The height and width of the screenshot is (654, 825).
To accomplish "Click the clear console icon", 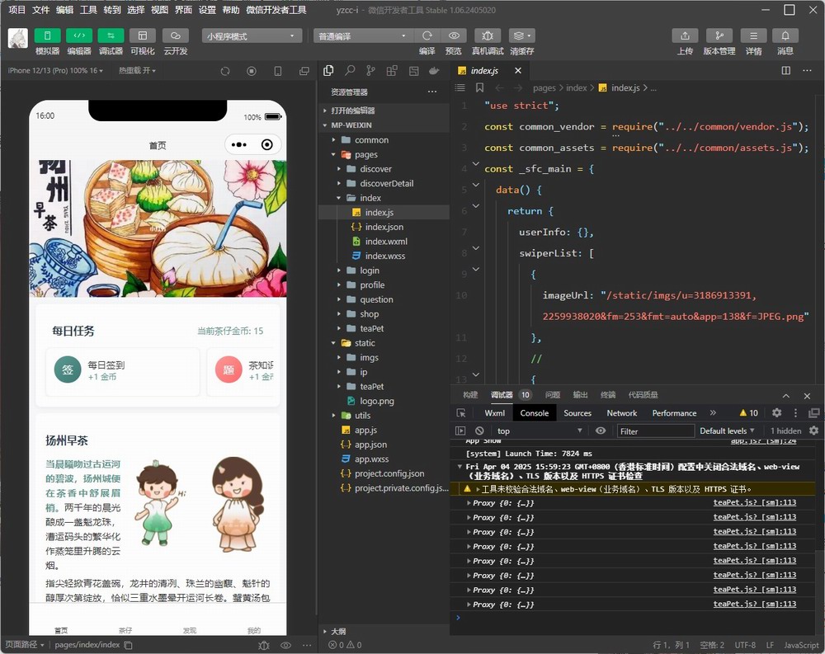I will click(479, 431).
